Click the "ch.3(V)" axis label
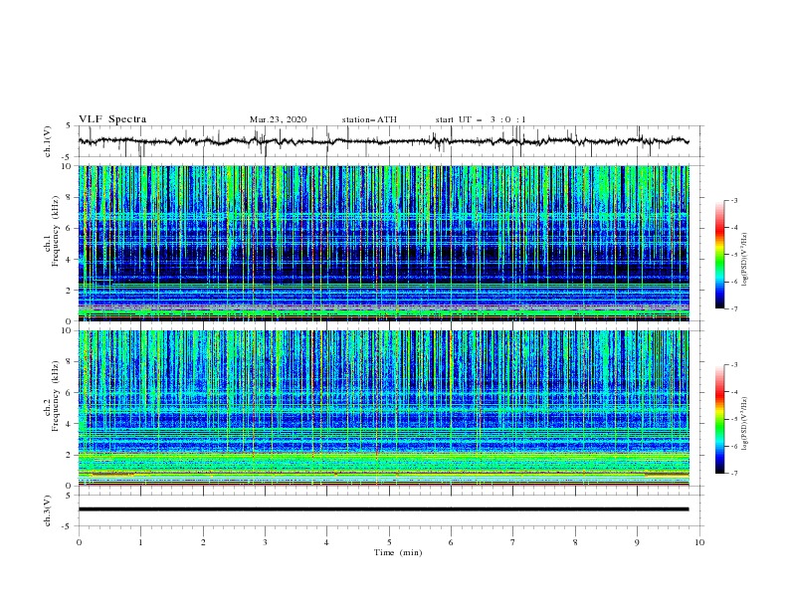This screenshot has width=788, height=609. (x=48, y=510)
